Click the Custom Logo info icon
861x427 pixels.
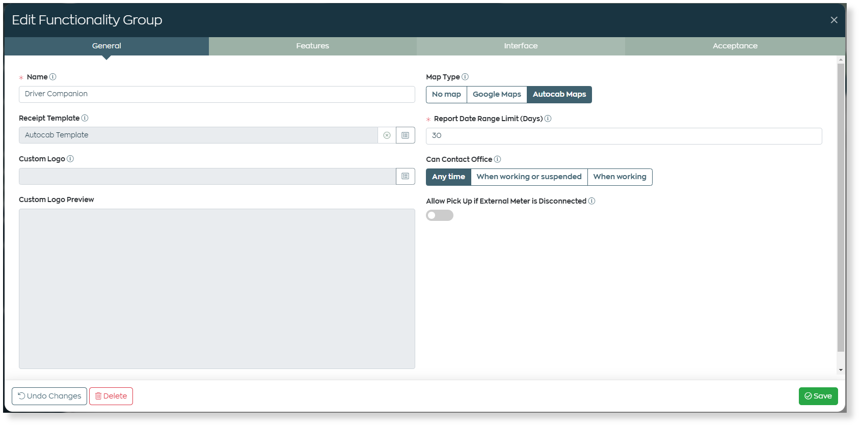coord(70,159)
